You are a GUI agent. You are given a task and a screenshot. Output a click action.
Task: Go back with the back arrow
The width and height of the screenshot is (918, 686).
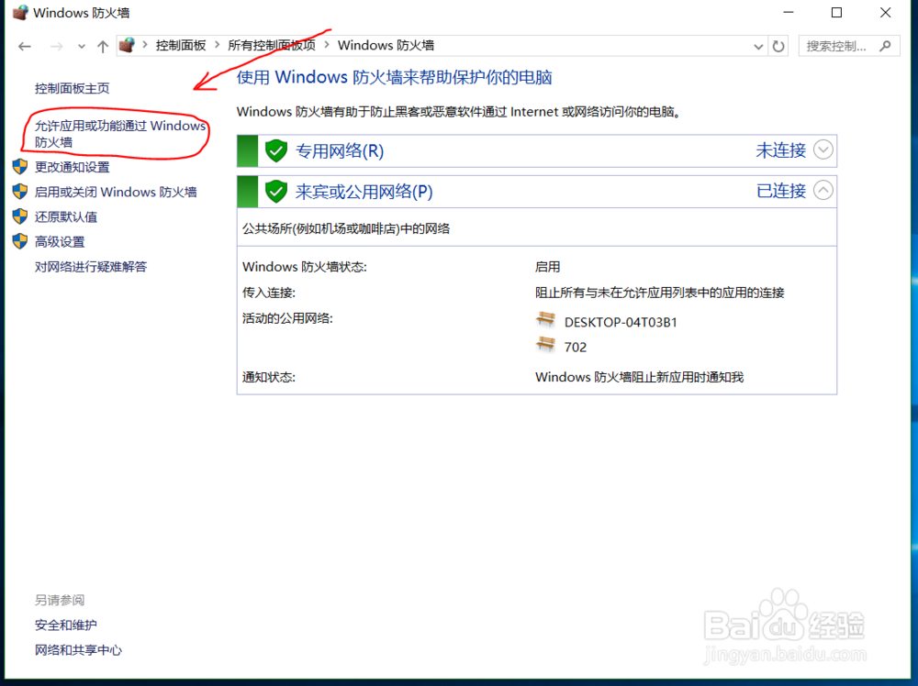24,46
